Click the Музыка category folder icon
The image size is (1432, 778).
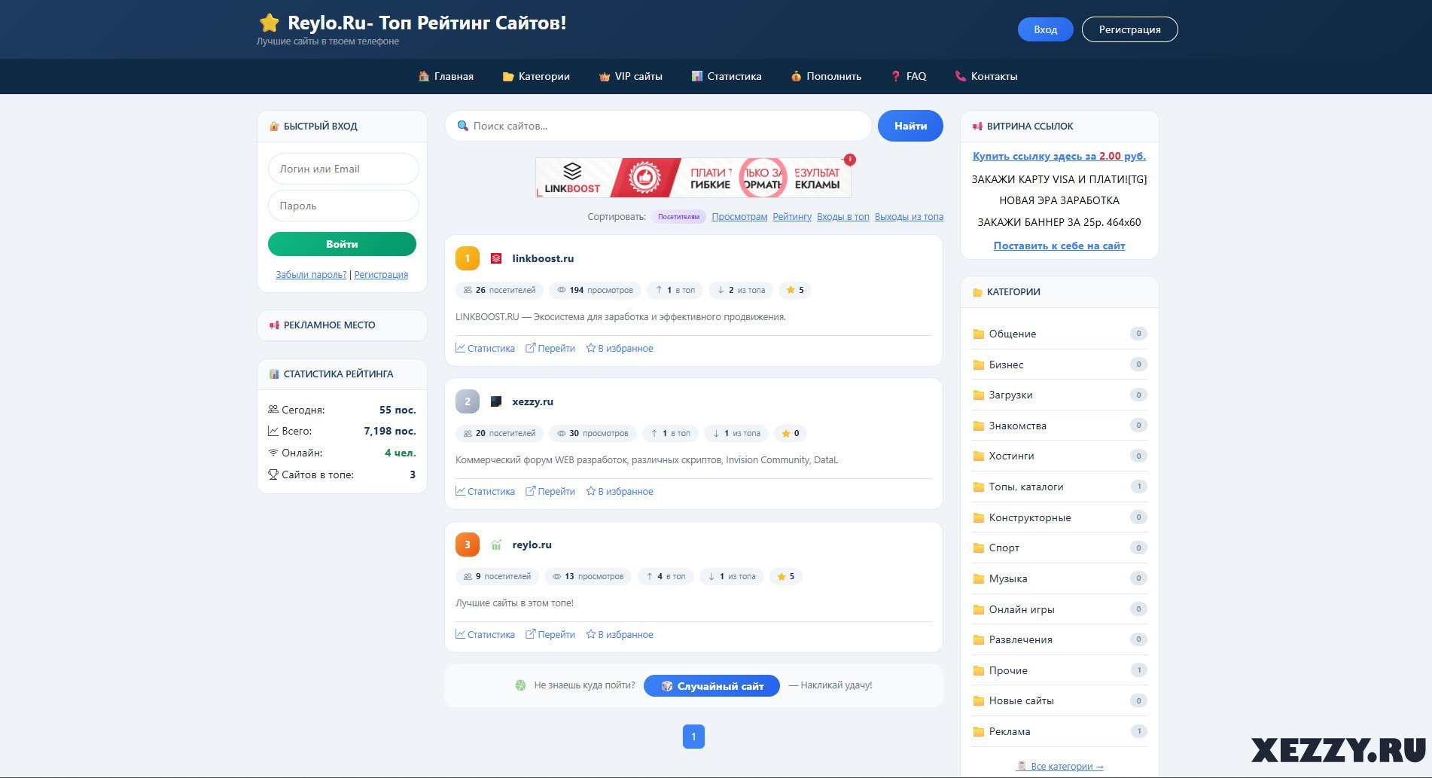[x=979, y=578]
